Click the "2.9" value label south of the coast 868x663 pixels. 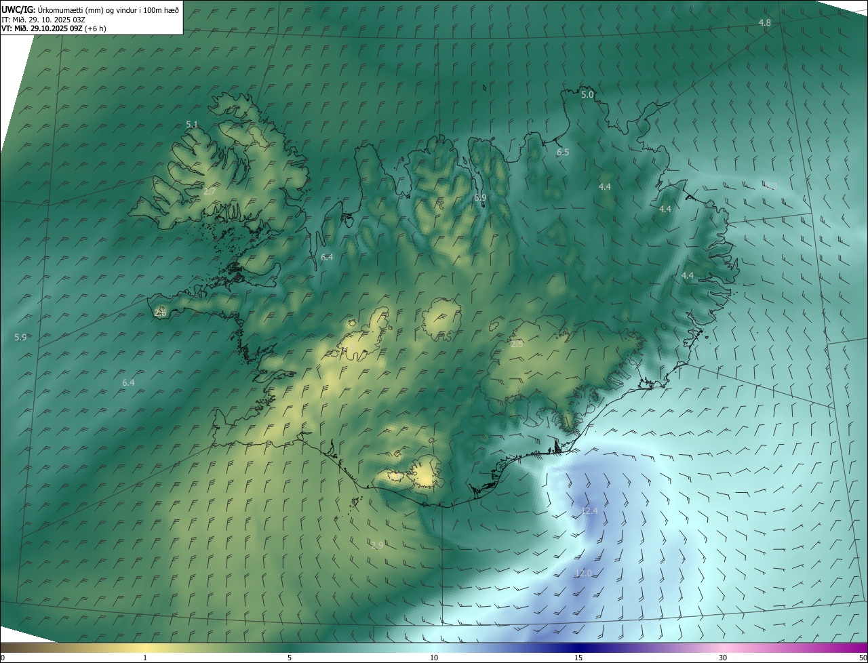coord(377,545)
